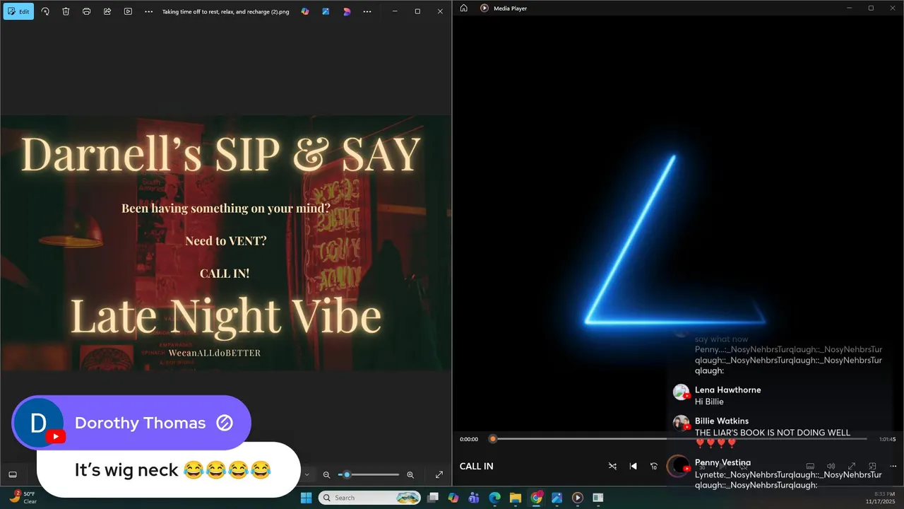Toggle shuffle in Media Player
This screenshot has width=904, height=509.
click(612, 466)
